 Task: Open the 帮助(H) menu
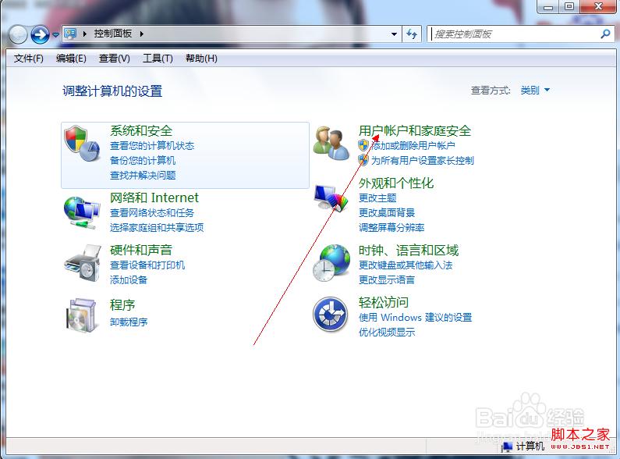pyautogui.click(x=201, y=59)
